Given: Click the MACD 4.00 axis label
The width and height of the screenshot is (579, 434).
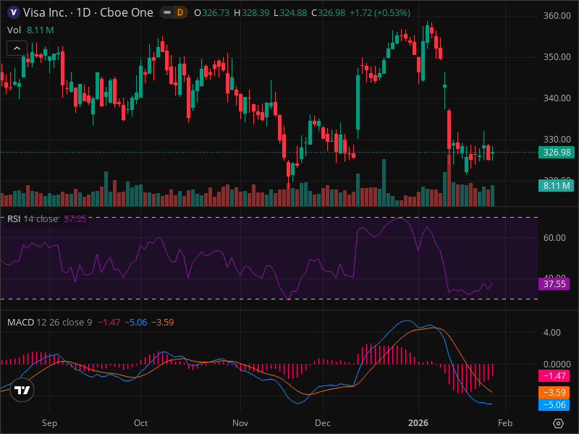Looking at the screenshot, I should coord(551,333).
